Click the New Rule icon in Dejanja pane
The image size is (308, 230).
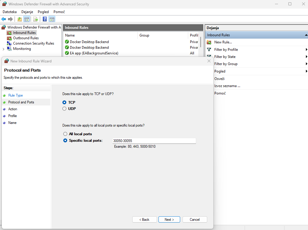click(x=209, y=42)
